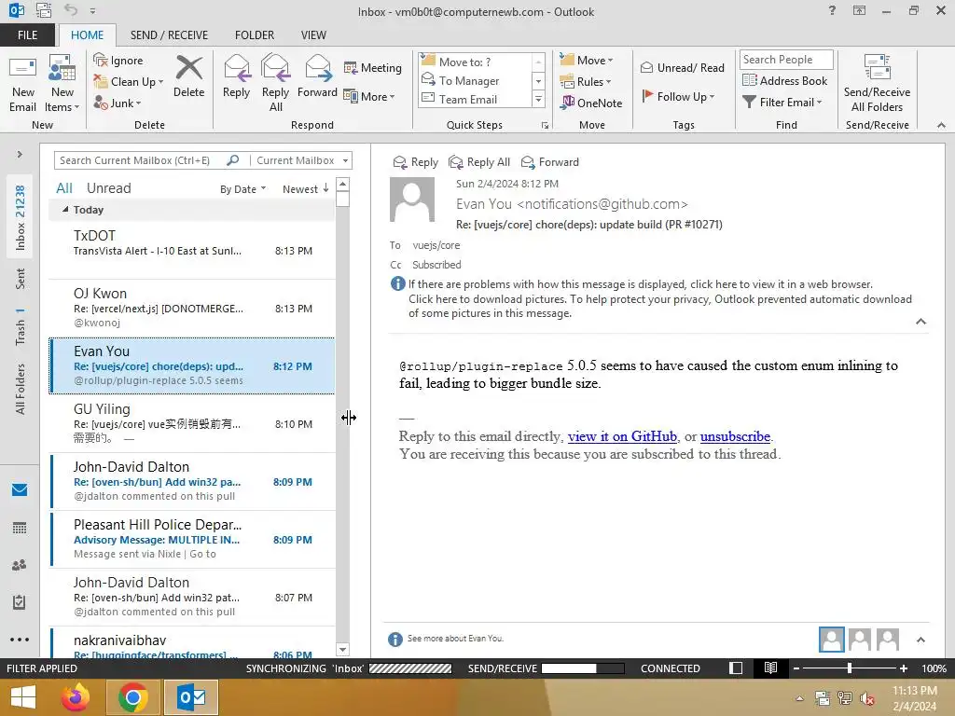Open the Pleasant Hill Police Department email

192,540
